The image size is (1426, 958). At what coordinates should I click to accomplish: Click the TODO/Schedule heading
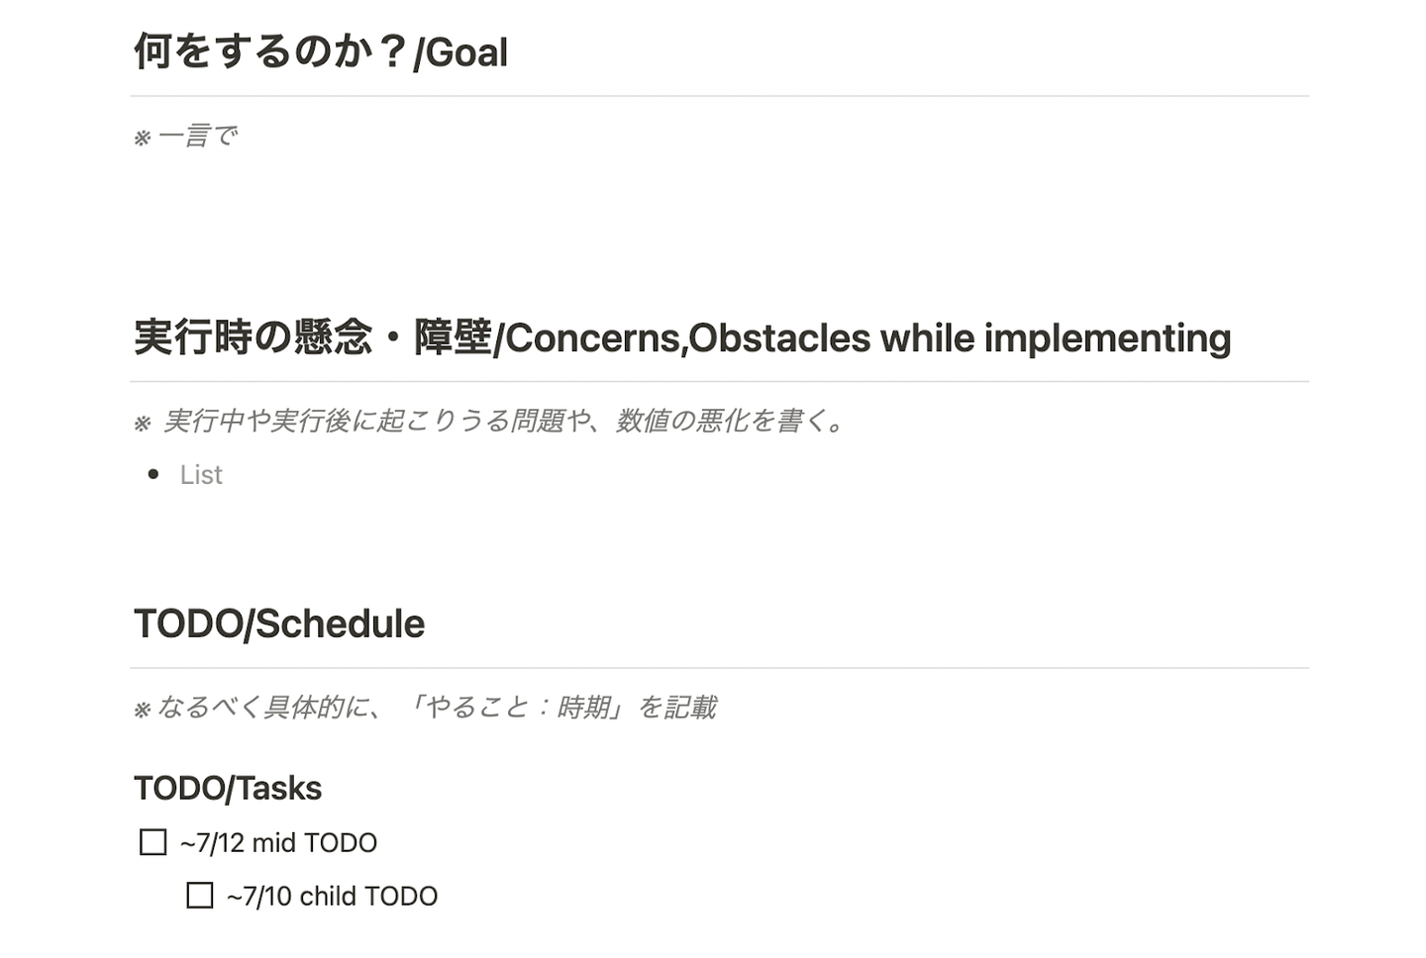click(279, 624)
